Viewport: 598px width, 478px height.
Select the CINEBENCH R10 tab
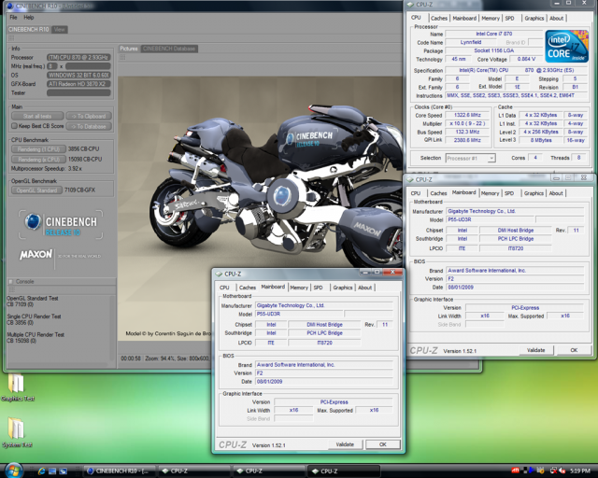click(x=29, y=29)
